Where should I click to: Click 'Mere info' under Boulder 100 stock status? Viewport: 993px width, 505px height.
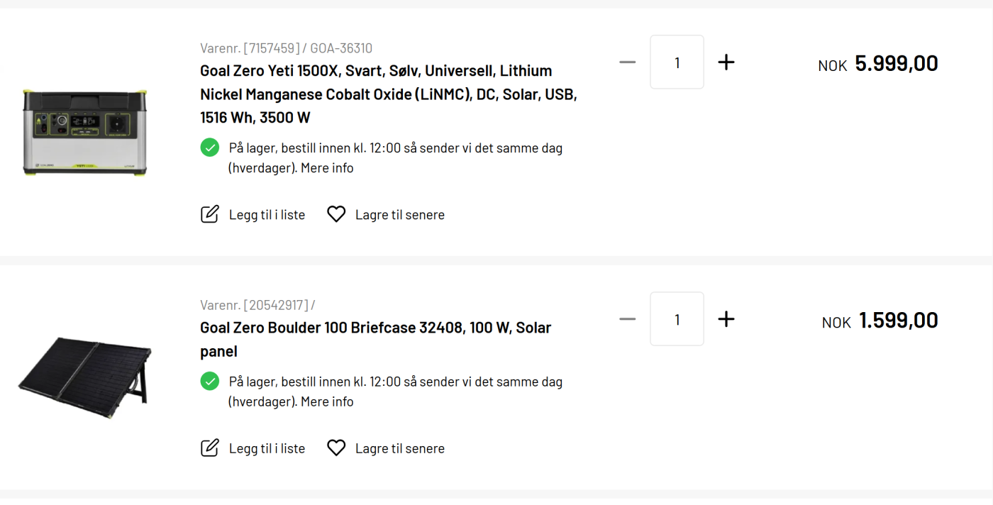(x=327, y=401)
